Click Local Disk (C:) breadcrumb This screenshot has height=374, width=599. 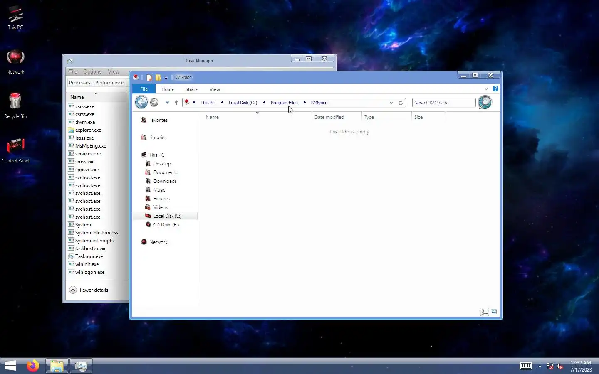coord(243,103)
